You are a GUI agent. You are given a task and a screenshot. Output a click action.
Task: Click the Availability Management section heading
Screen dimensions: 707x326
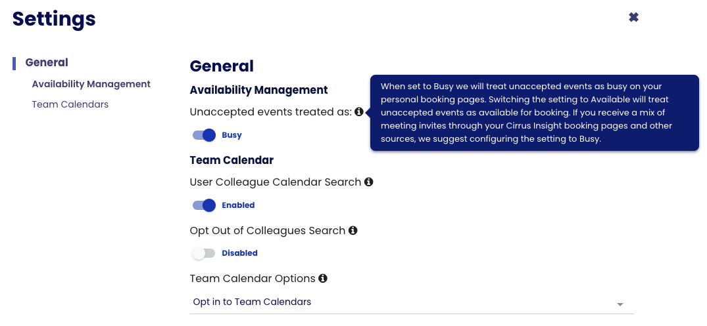259,90
